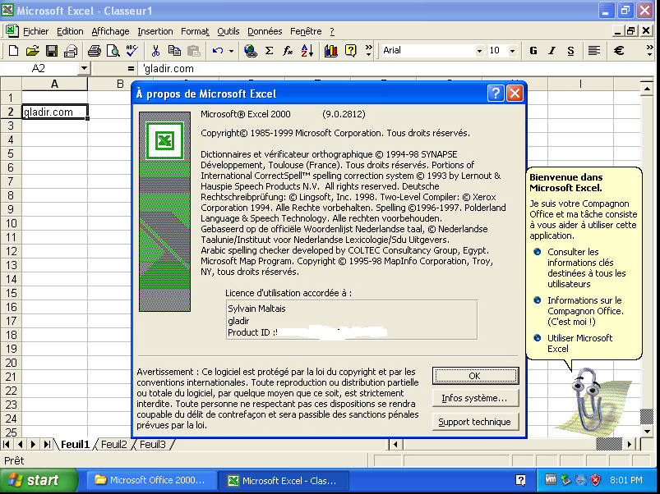The image size is (660, 494).
Task: Click the Print icon in toolbar
Action: pyautogui.click(x=94, y=51)
